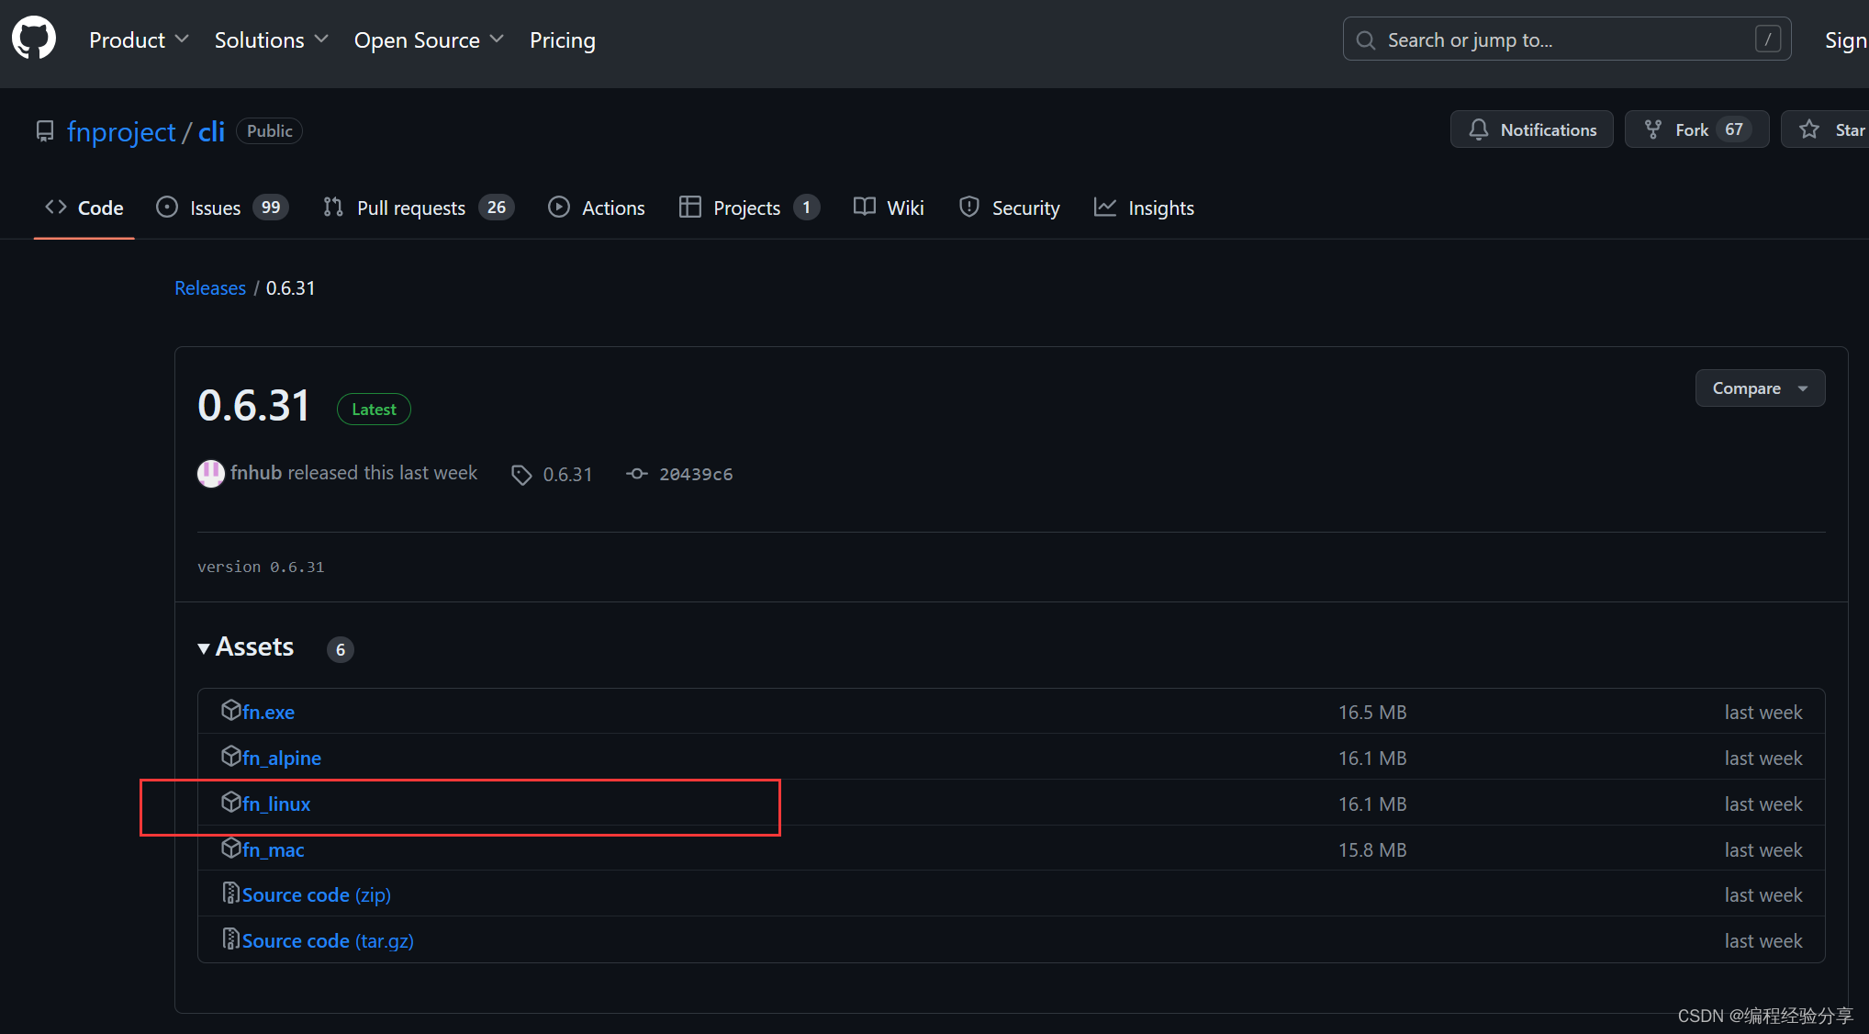Screen dimensions: 1869x1034
Task: Go to the Insights tab
Action: tap(1145, 208)
